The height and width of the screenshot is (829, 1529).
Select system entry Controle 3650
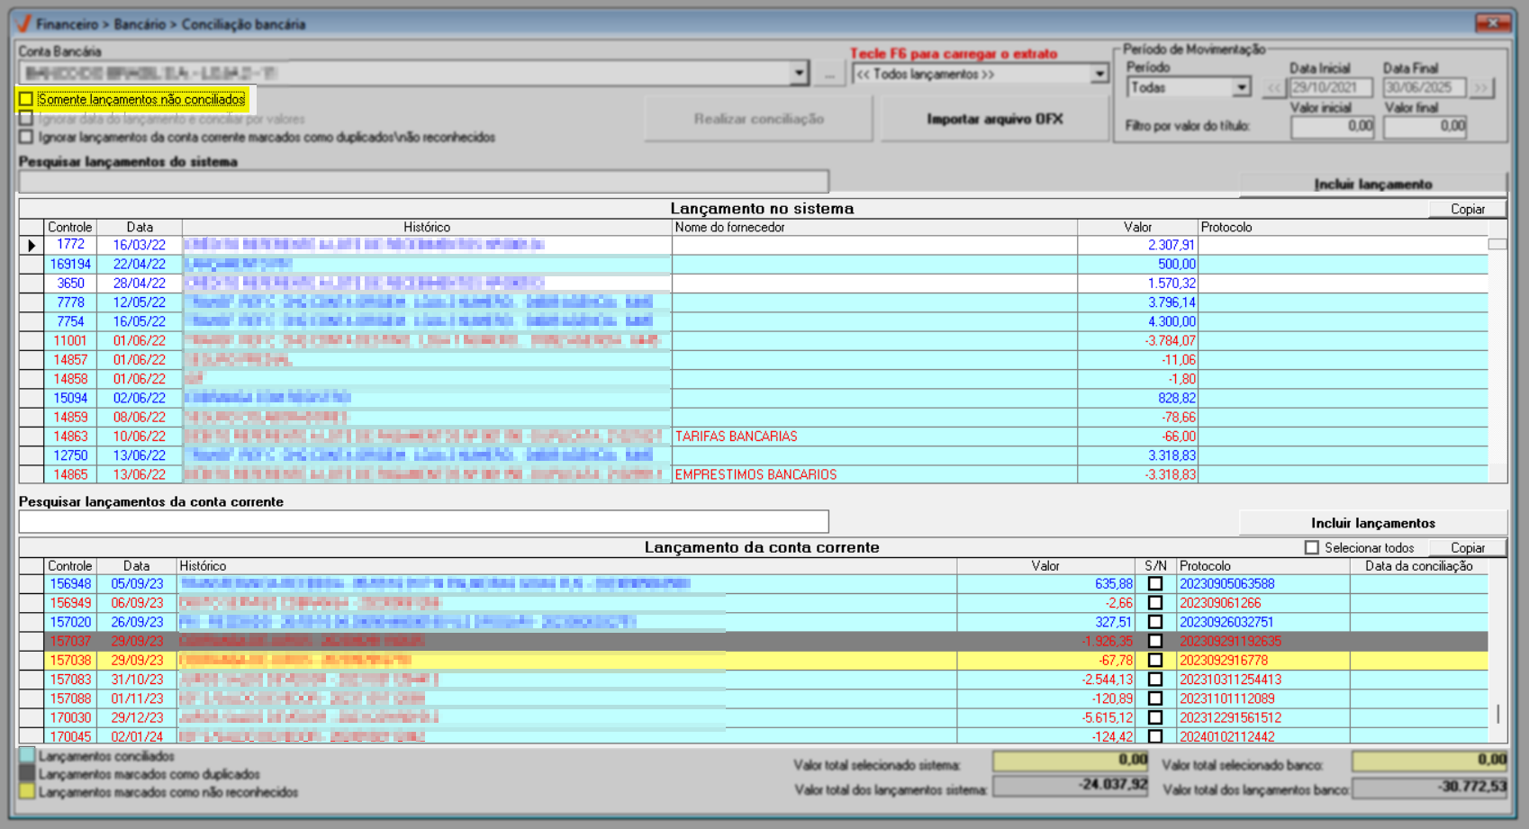(70, 284)
